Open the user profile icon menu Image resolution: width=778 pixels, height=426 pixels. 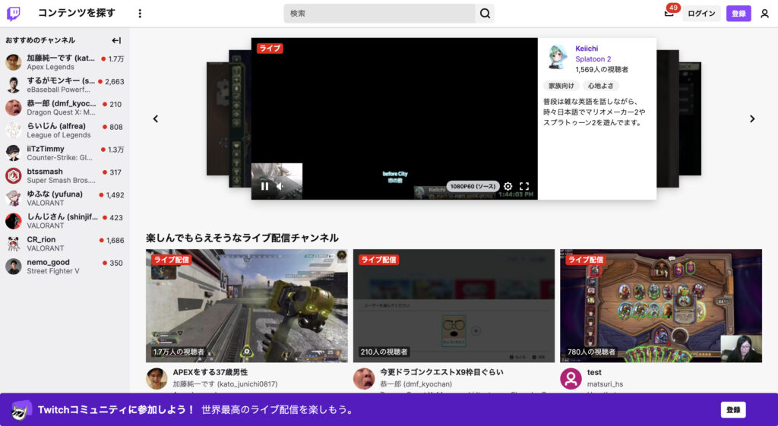(764, 14)
